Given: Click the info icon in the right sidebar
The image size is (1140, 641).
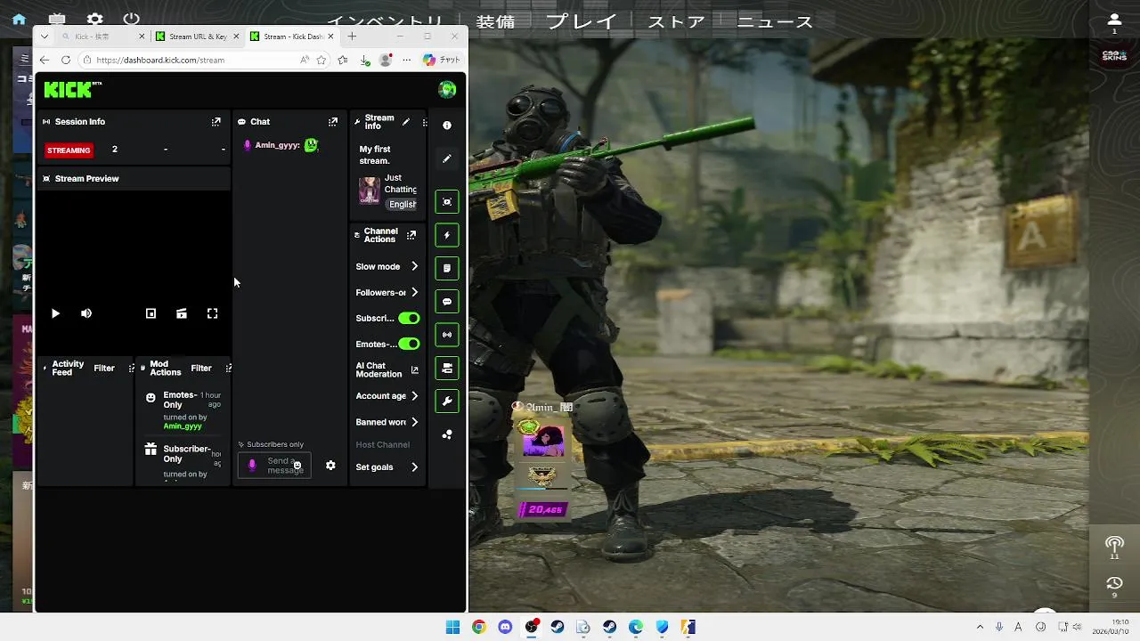Looking at the screenshot, I should click(447, 126).
